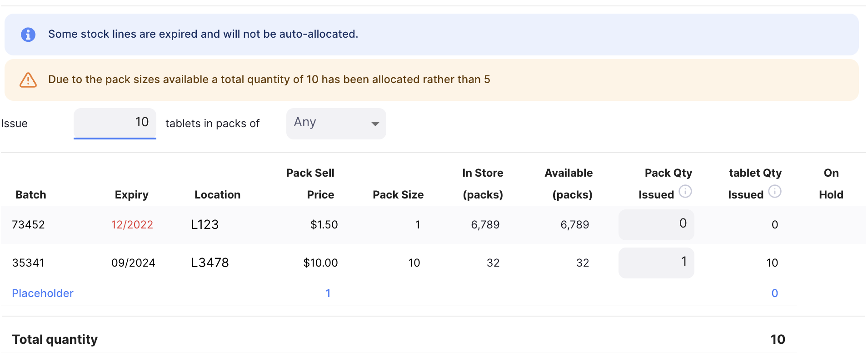Select batch number 73452

pyautogui.click(x=28, y=225)
